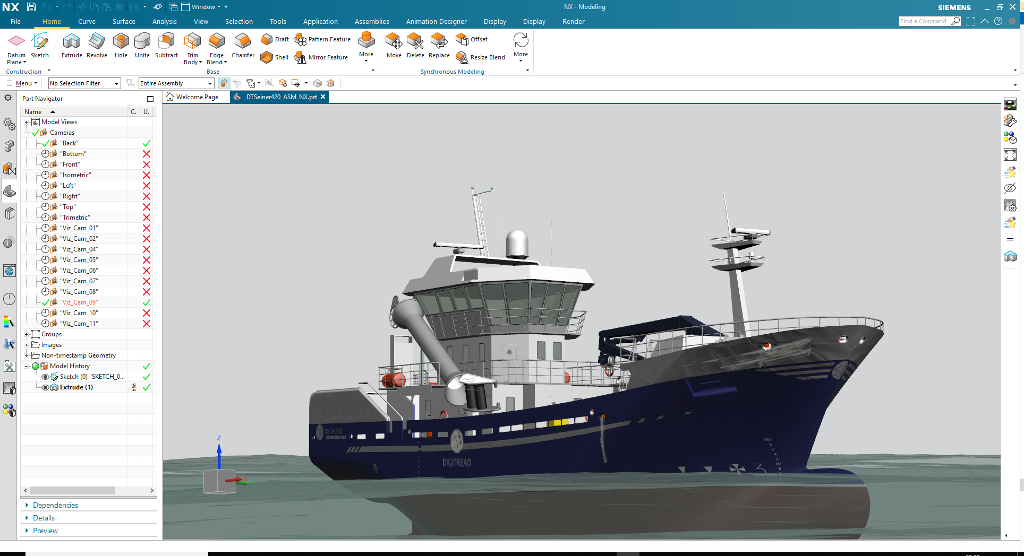Click the Revolve feature icon
The image size is (1024, 556).
click(97, 42)
